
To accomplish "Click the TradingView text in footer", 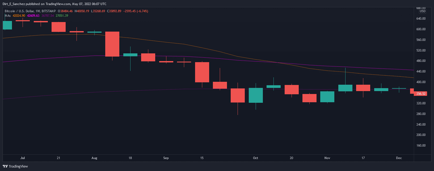I will pos(18,166).
